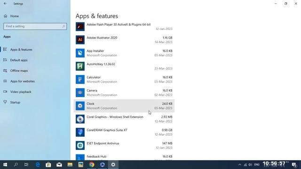Select AutoHotkey 1.1.36.02 entry name

101,64
